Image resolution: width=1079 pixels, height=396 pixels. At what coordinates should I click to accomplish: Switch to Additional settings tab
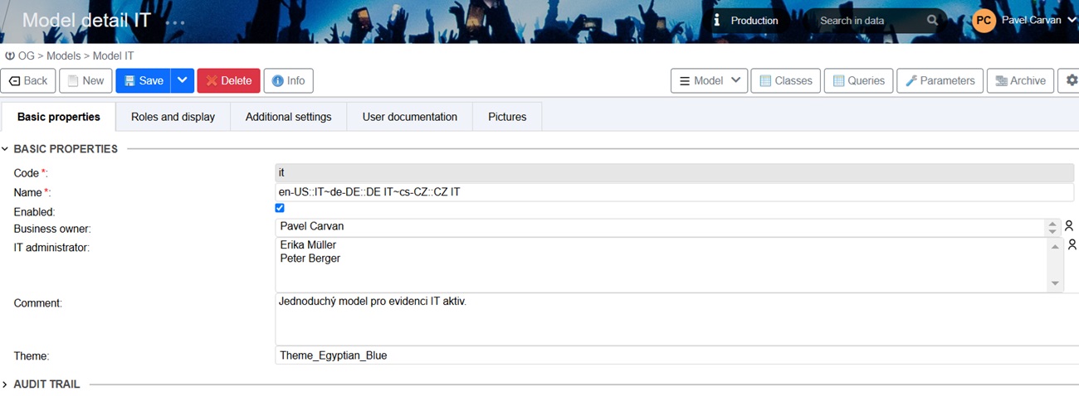[288, 117]
